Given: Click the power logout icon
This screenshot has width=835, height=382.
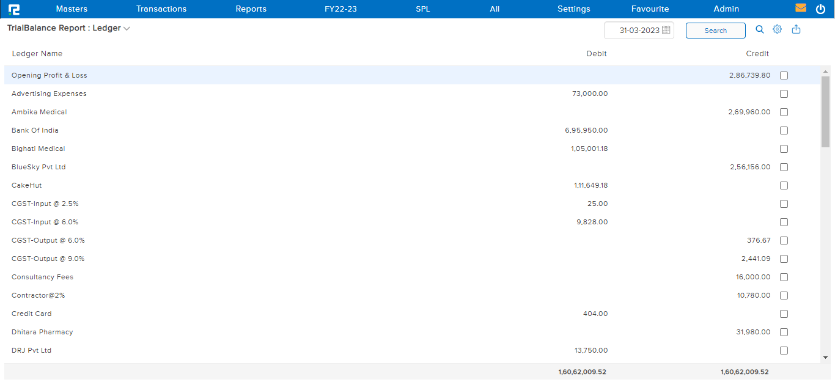Looking at the screenshot, I should pos(820,9).
